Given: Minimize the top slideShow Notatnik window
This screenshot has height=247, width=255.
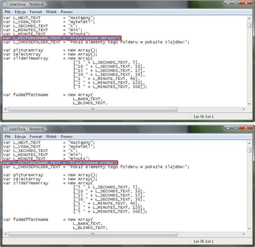Looking at the screenshot, I should tap(228, 3).
